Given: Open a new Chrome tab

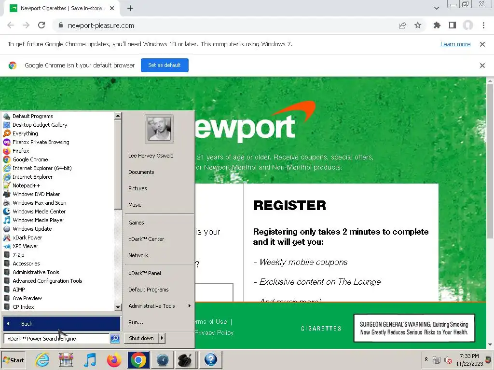Looking at the screenshot, I should (130, 8).
